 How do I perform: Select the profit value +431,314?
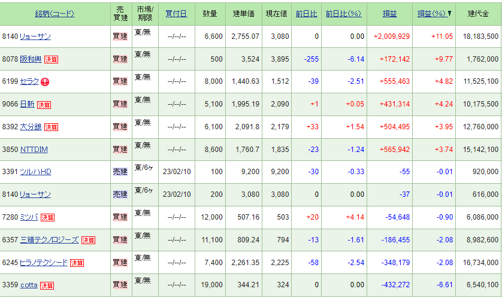click(394, 104)
